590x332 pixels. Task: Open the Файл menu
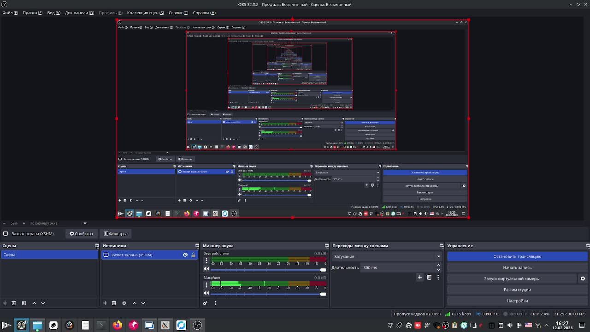[x=10, y=13]
